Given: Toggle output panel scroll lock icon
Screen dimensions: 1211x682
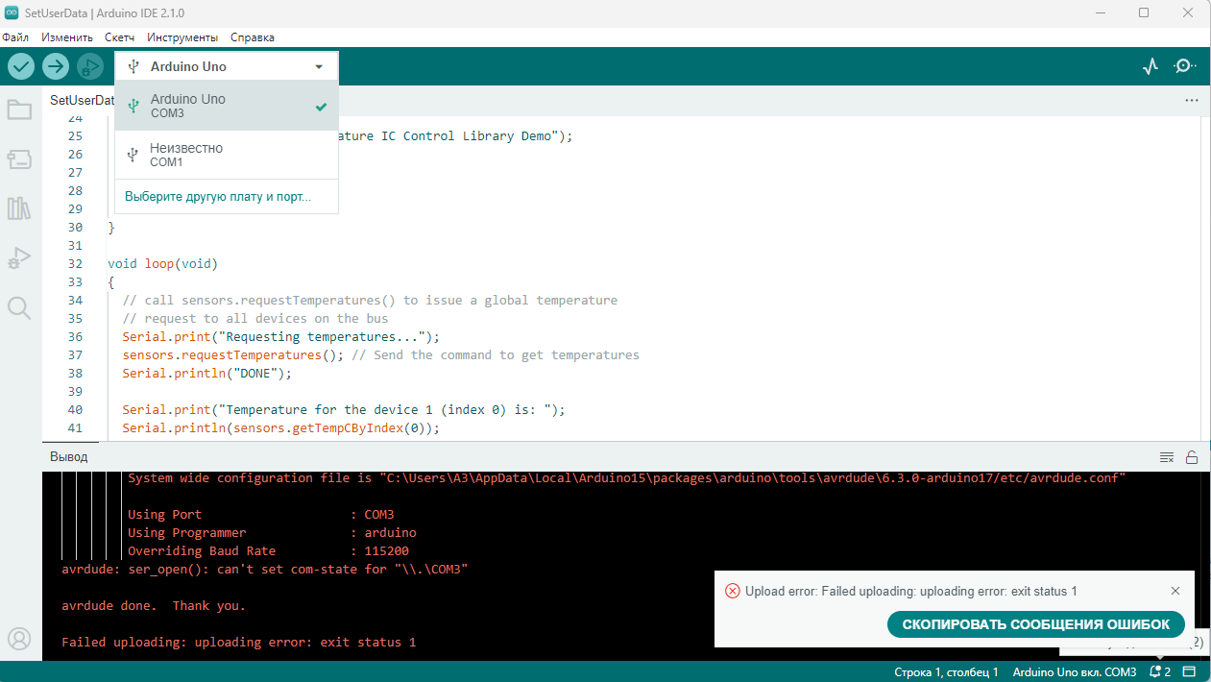Looking at the screenshot, I should (x=1192, y=457).
